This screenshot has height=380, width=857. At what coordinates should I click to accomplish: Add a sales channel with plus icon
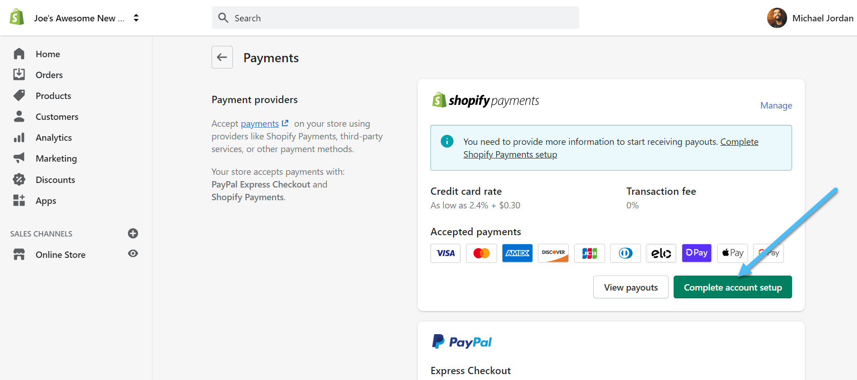tap(133, 233)
